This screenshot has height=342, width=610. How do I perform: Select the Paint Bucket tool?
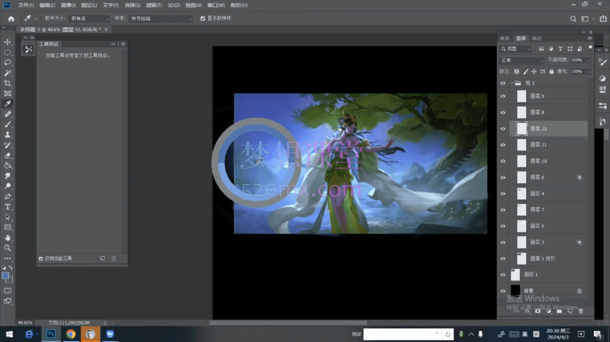coord(8,166)
